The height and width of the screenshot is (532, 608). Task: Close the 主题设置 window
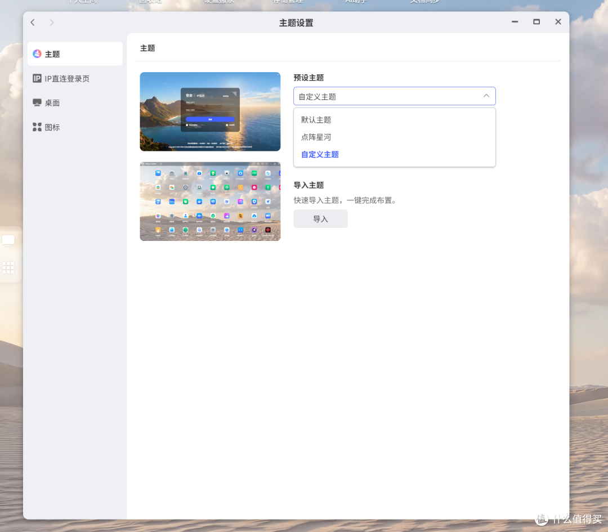point(558,22)
